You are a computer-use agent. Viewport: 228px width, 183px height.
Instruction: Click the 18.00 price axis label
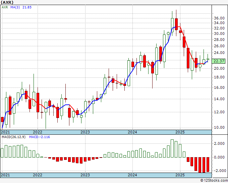pos(219,77)
